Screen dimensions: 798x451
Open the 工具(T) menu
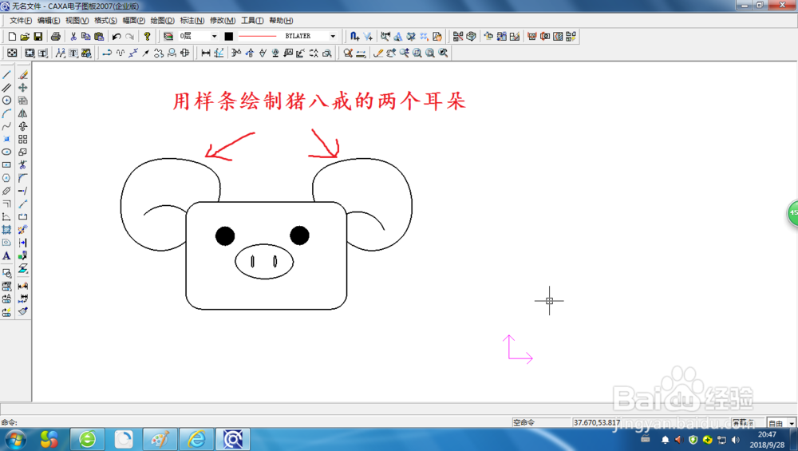point(252,21)
